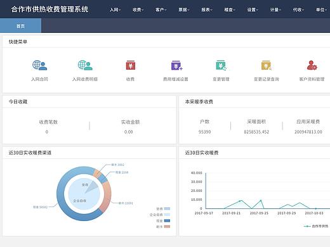The image size is (330, 247).
Task: Toggle the 企业自收 legend swatch
Action: (167, 215)
